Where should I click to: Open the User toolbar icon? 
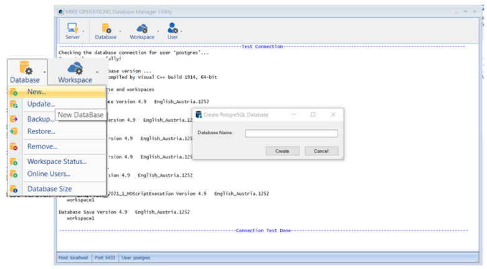point(173,31)
